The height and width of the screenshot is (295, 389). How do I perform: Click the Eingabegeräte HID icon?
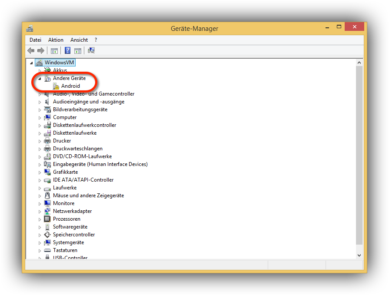pyautogui.click(x=47, y=164)
